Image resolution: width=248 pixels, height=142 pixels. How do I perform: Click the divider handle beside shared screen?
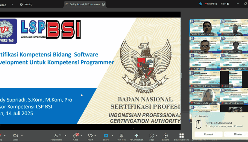pos(182,76)
